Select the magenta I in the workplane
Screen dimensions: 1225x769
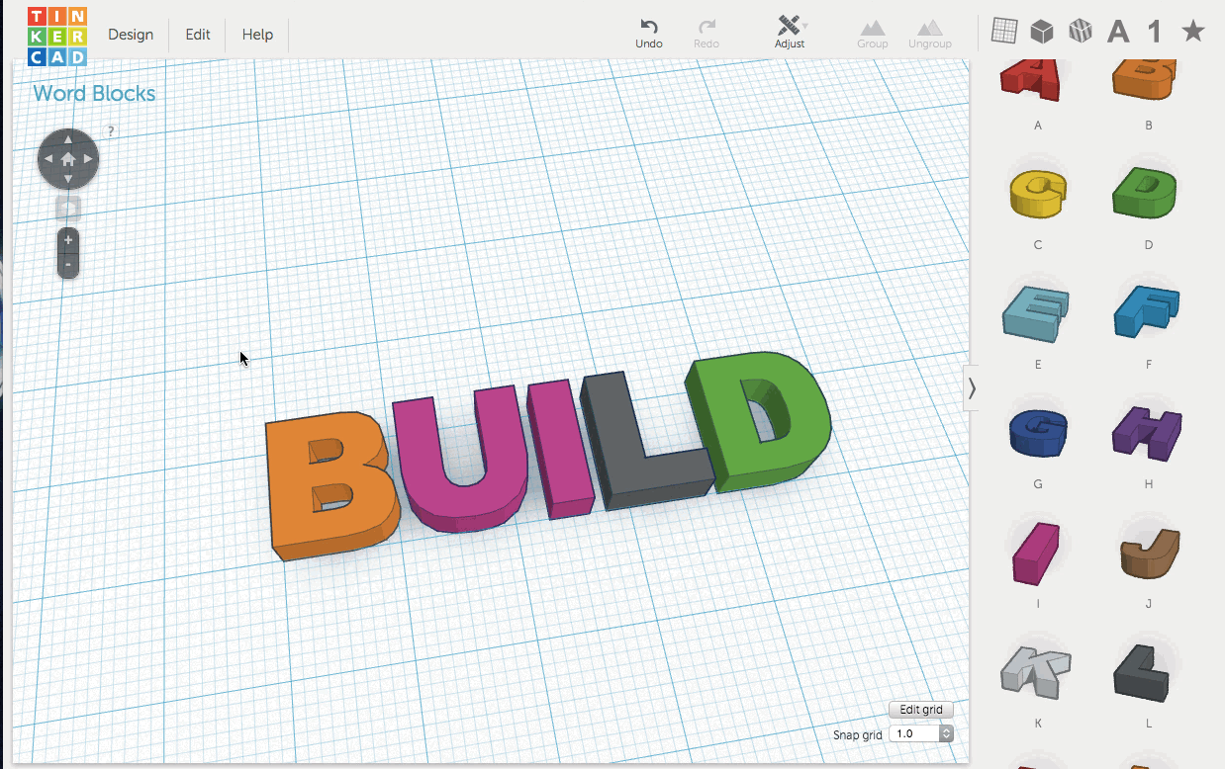[562, 450]
